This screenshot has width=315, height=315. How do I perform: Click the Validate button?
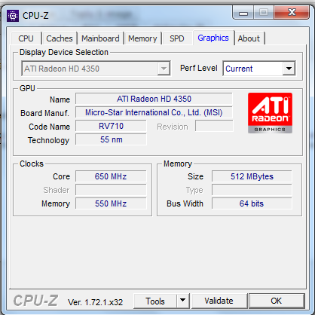pyautogui.click(x=219, y=301)
